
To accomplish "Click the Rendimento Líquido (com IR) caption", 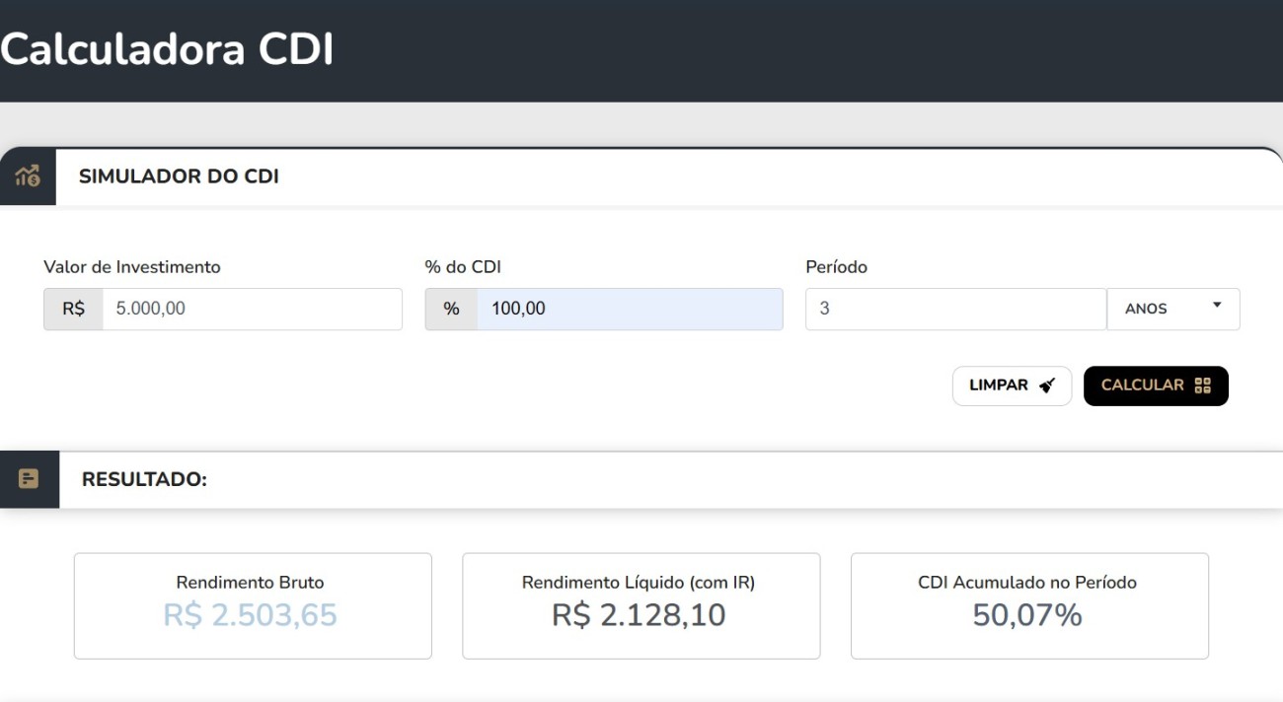I will click(x=639, y=583).
